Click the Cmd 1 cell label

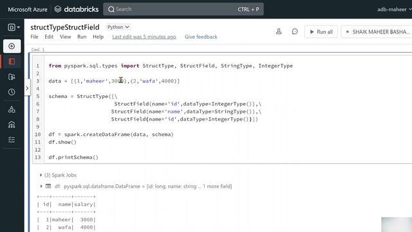coord(38,50)
